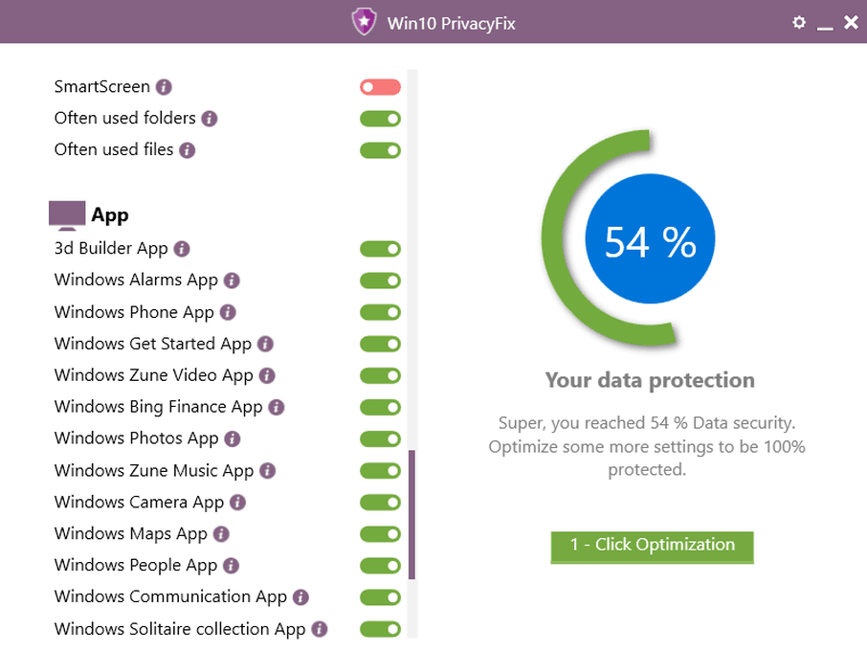Open settings gear in title bar
This screenshot has width=867, height=651.
799,22
